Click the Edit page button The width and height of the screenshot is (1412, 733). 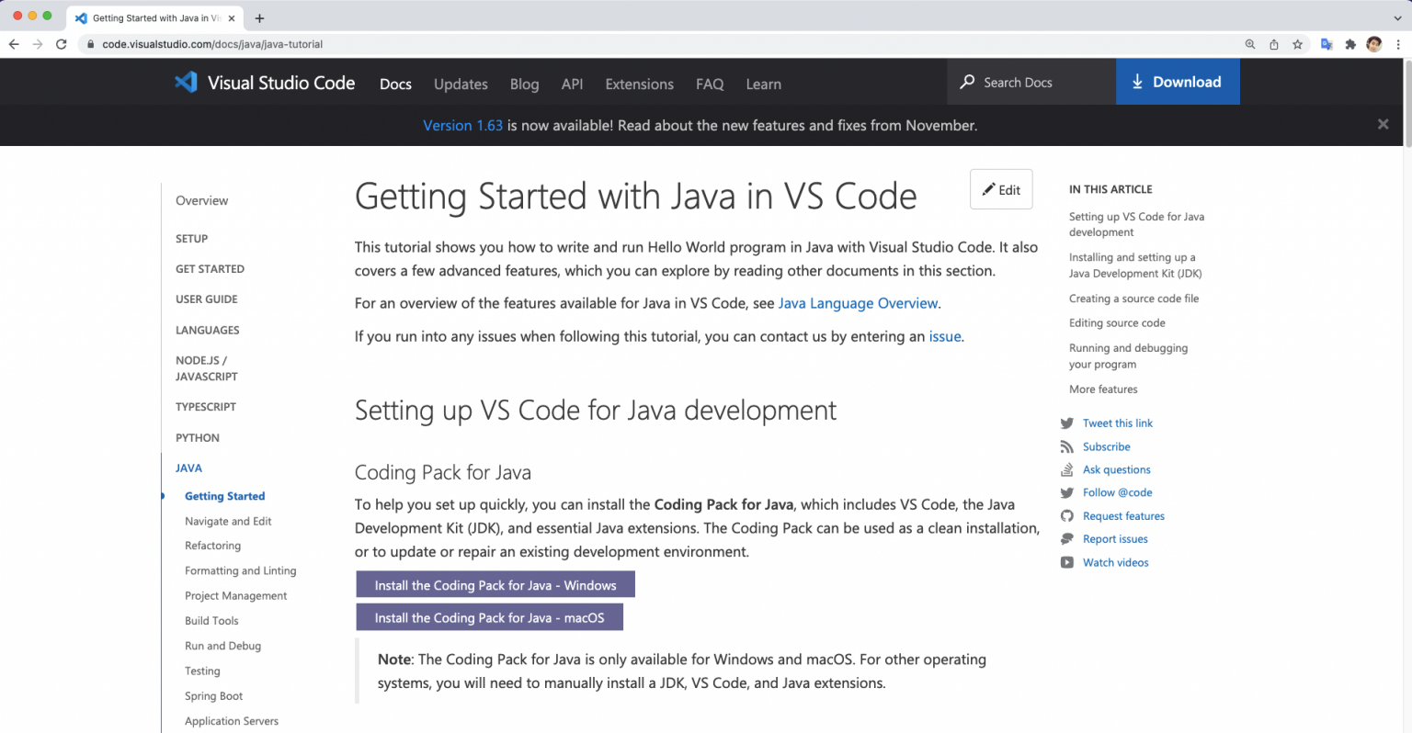coord(1001,189)
